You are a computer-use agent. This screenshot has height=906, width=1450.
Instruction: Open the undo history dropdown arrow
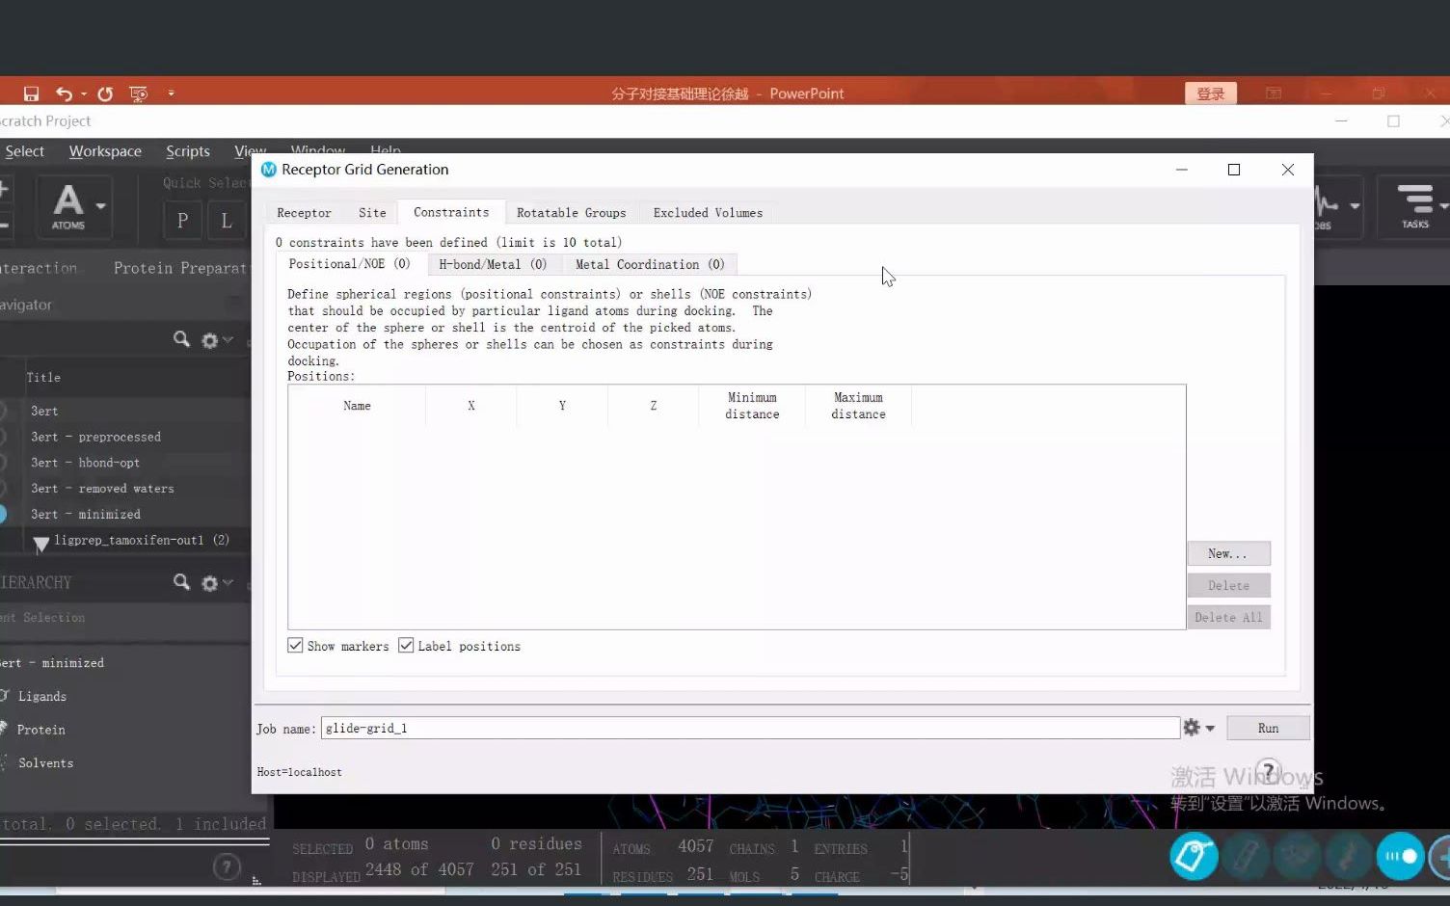[84, 93]
